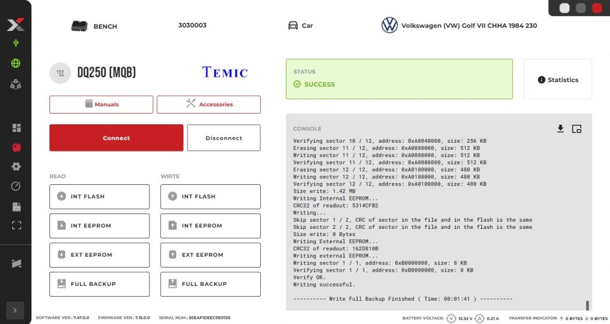This screenshot has height=324, width=610.
Task: Click 'Size write: 0 Bytes' console line
Action: (x=324, y=234)
